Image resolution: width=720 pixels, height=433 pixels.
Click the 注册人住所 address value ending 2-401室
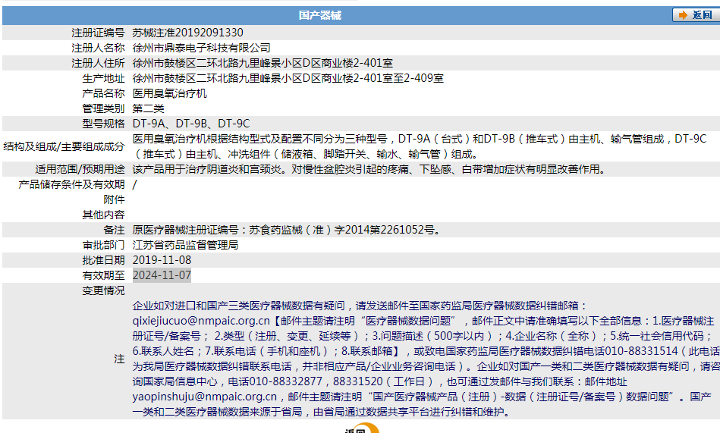click(263, 63)
